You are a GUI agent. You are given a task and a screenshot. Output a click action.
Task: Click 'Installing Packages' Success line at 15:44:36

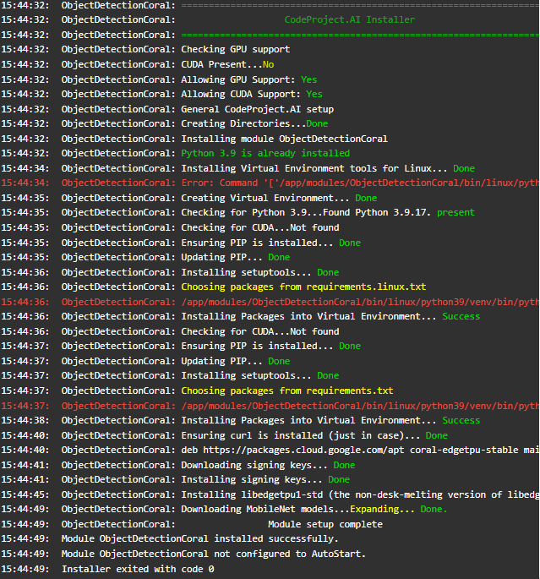241,316
